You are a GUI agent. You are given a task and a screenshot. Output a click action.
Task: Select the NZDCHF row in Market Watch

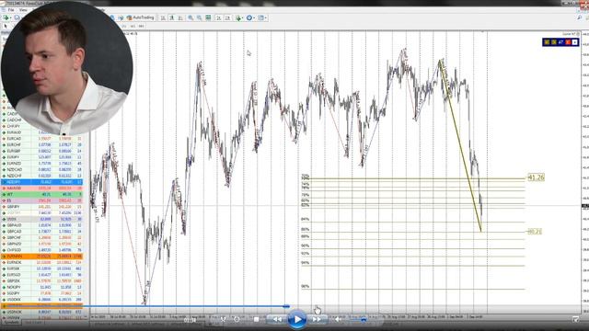point(42,176)
